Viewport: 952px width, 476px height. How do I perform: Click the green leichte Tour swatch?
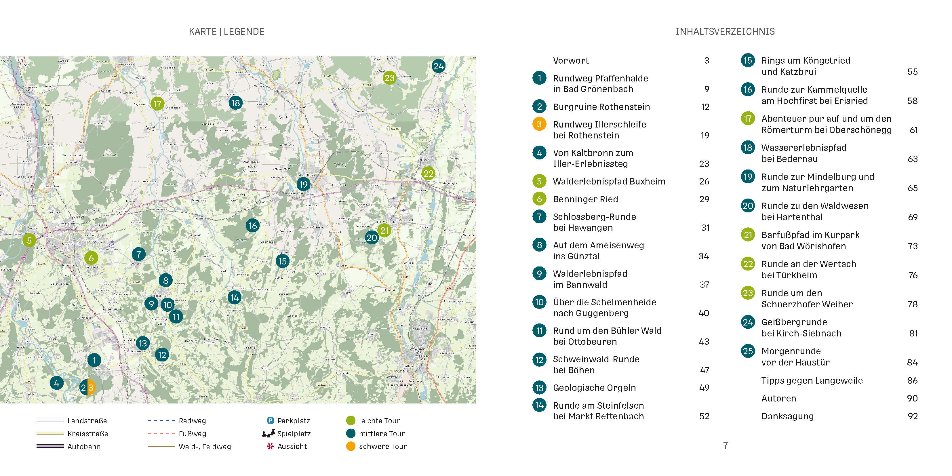(x=350, y=420)
